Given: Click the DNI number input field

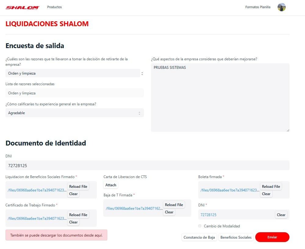Looking at the screenshot, I should coord(147,166).
